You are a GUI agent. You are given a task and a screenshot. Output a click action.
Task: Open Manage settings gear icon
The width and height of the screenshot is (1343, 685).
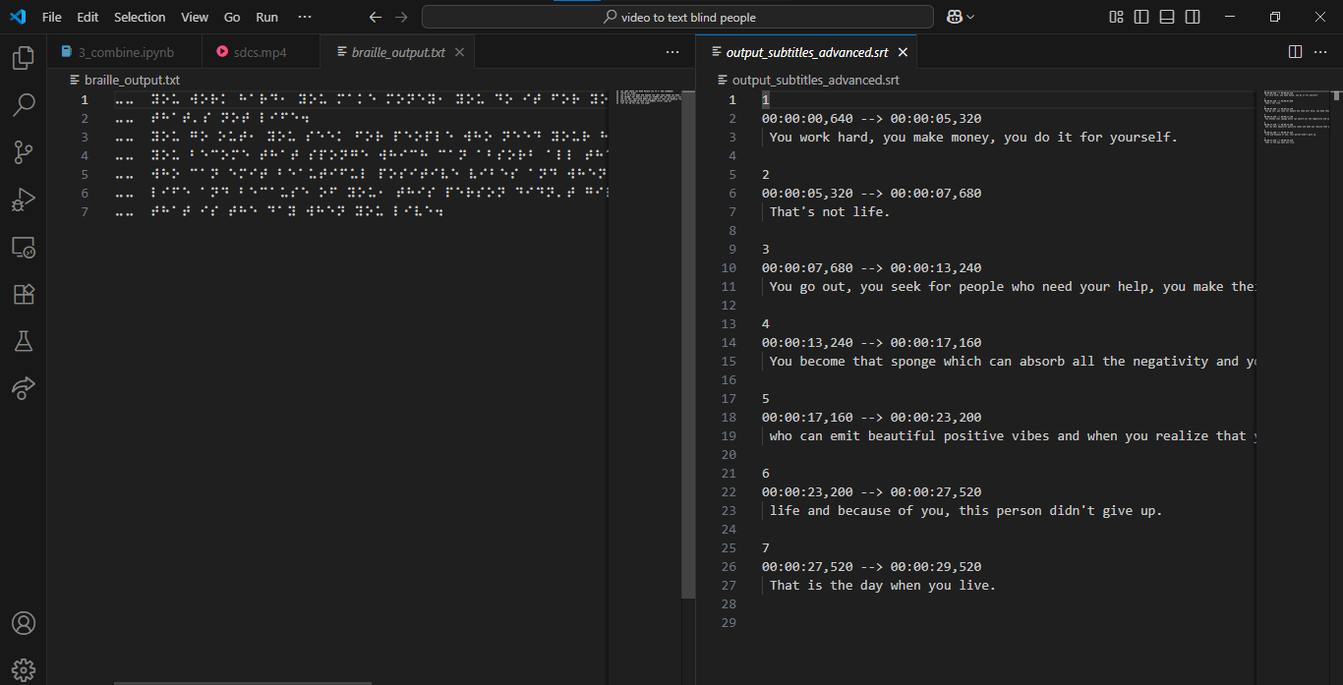(23, 668)
